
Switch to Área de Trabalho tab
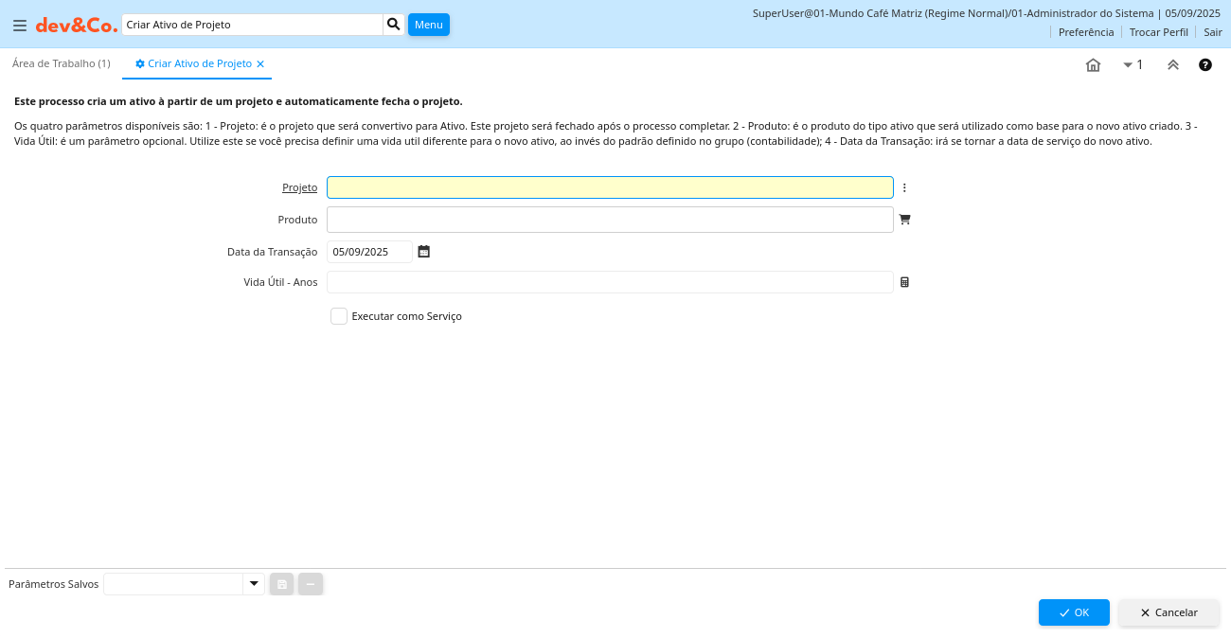(62, 63)
